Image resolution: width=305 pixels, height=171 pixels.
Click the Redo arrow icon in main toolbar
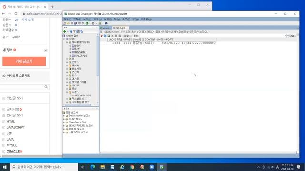(x=83, y=23)
